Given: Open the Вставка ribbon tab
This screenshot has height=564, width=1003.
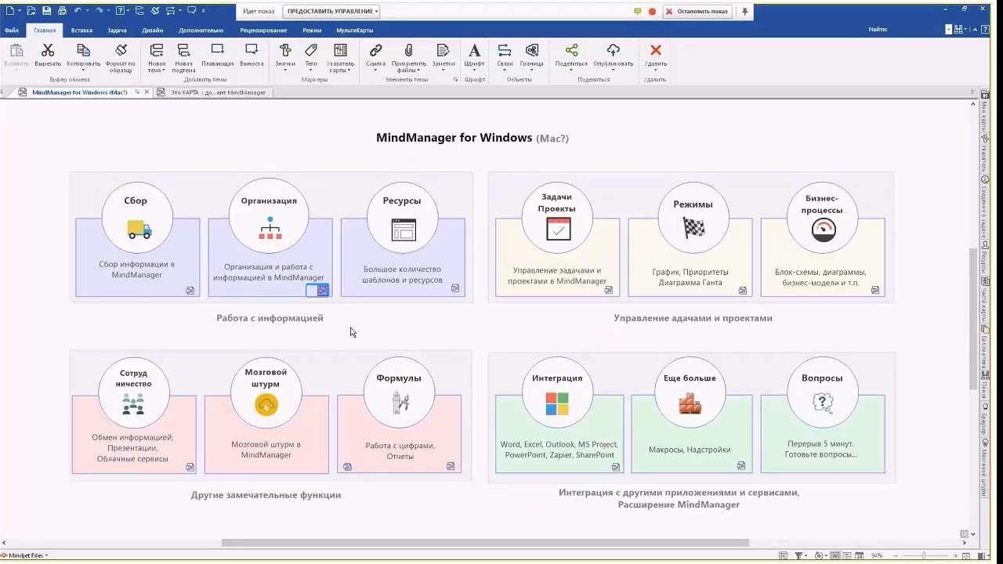Looking at the screenshot, I should coord(81,31).
